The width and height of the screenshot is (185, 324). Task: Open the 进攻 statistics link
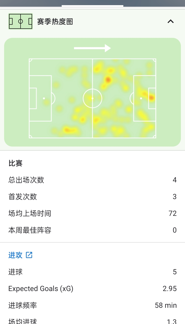15,255
